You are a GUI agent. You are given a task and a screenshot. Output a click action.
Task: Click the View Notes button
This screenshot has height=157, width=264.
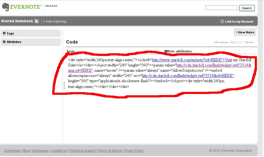[x=245, y=32]
